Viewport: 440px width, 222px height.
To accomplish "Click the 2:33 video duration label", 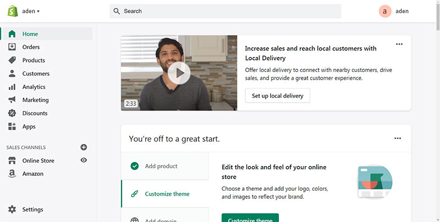I will click(x=131, y=104).
